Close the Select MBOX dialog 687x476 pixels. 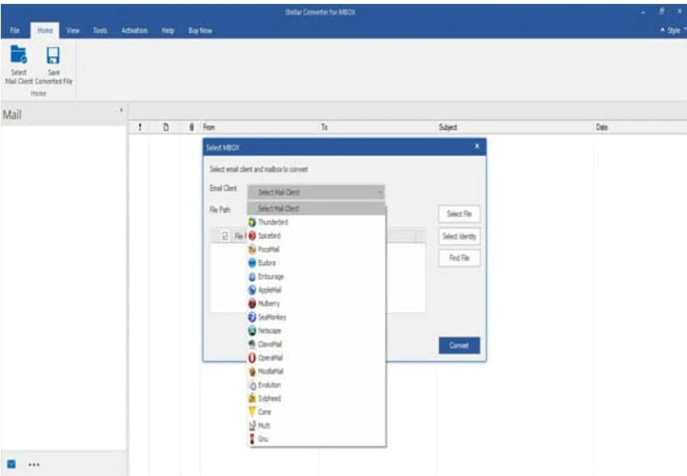(x=477, y=146)
